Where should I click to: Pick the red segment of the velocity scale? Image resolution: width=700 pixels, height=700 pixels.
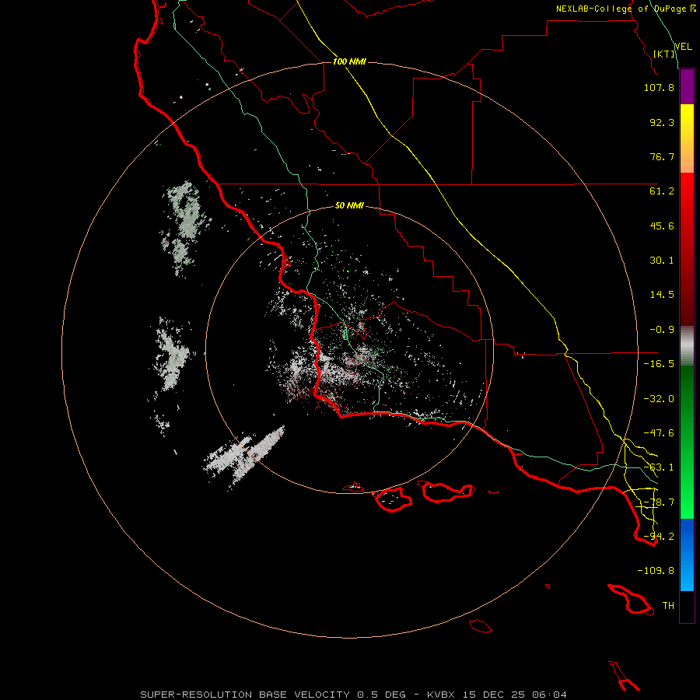point(687,249)
